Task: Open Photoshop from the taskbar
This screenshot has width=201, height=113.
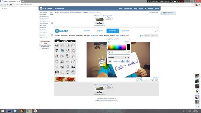Action: pyautogui.click(x=9, y=111)
